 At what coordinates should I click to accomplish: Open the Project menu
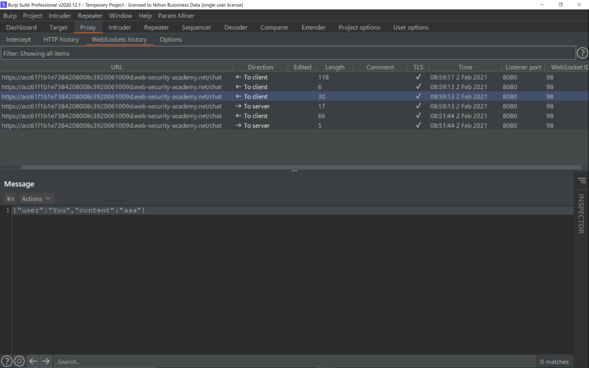32,16
